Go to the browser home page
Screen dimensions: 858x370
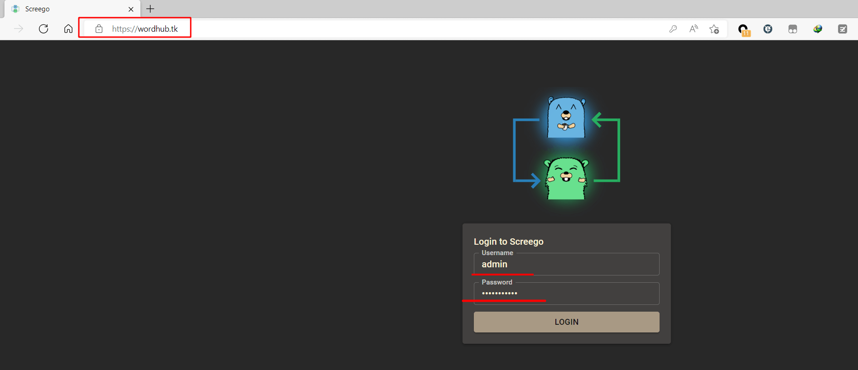tap(68, 29)
